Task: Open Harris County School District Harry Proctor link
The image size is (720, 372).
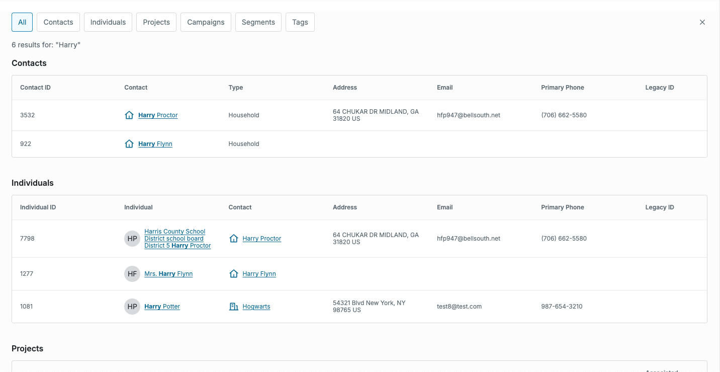Action: (x=177, y=239)
